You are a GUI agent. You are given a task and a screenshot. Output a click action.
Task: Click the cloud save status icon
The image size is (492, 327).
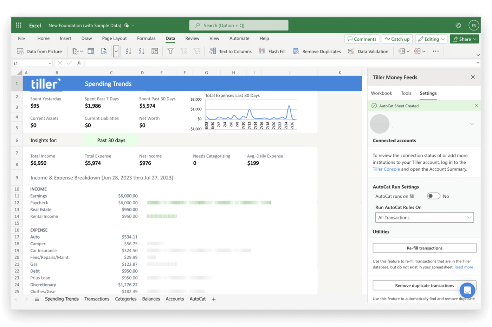click(x=127, y=25)
